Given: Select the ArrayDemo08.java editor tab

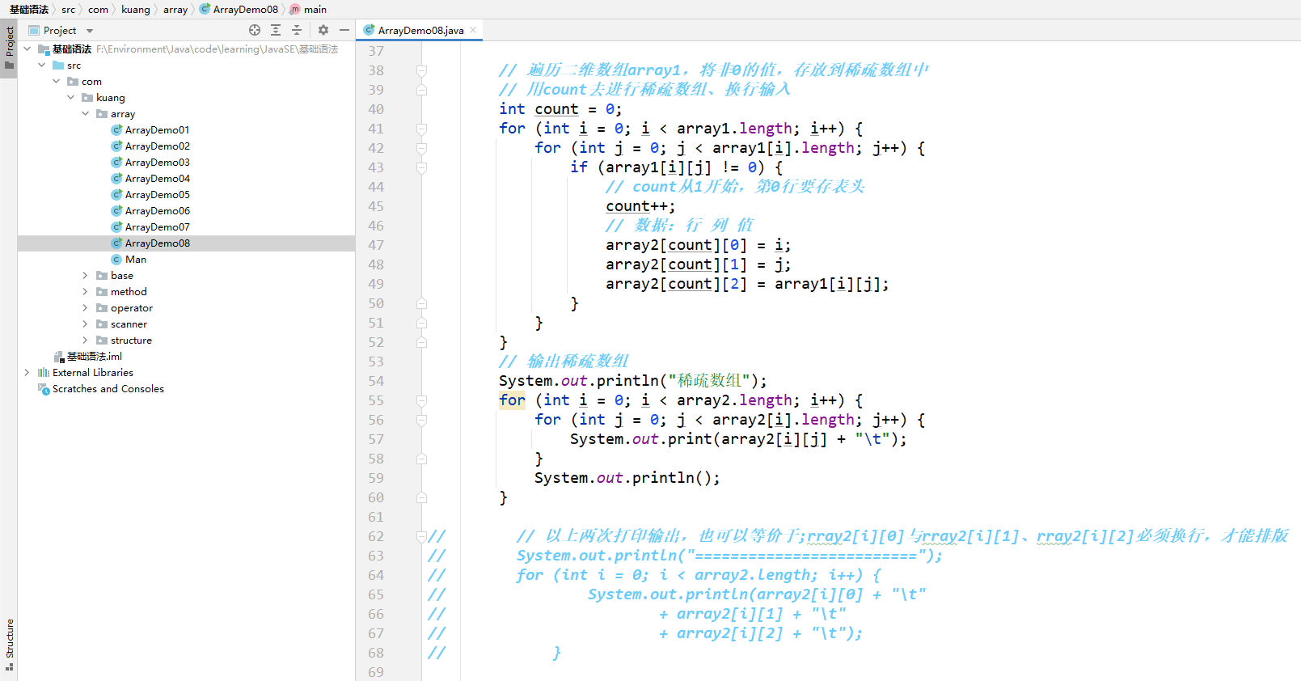Looking at the screenshot, I should coord(420,30).
